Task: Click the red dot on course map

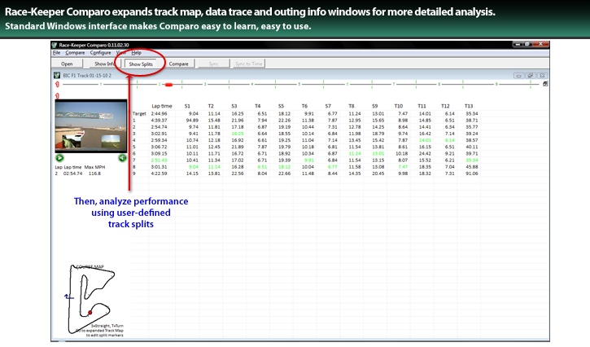Action: [90, 312]
